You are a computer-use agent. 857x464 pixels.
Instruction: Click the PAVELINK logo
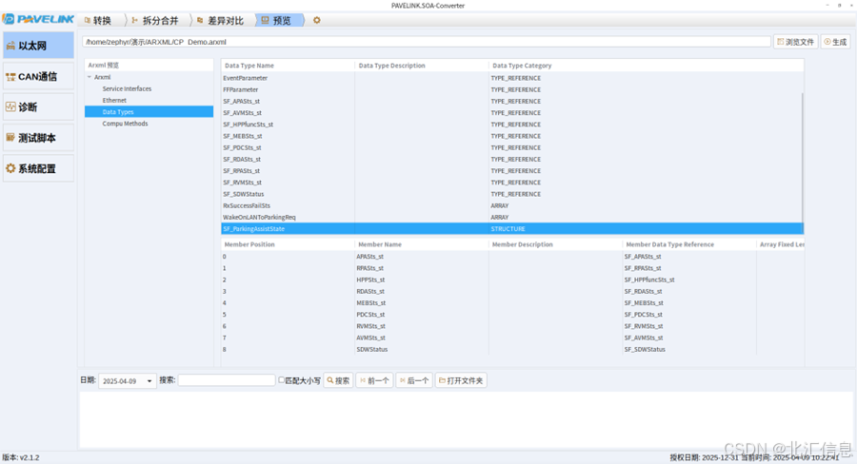[x=38, y=19]
